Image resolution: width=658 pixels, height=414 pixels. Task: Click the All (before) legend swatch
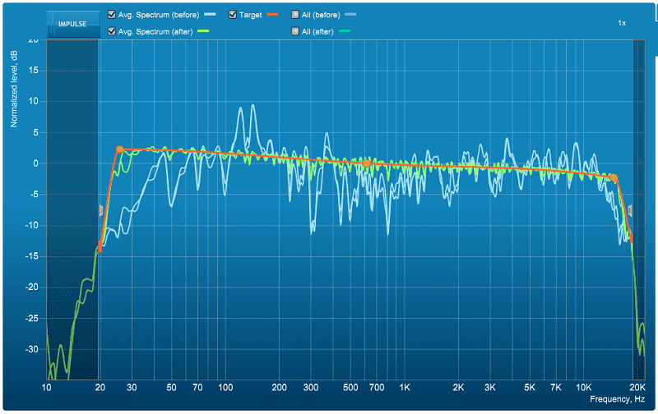[350, 15]
